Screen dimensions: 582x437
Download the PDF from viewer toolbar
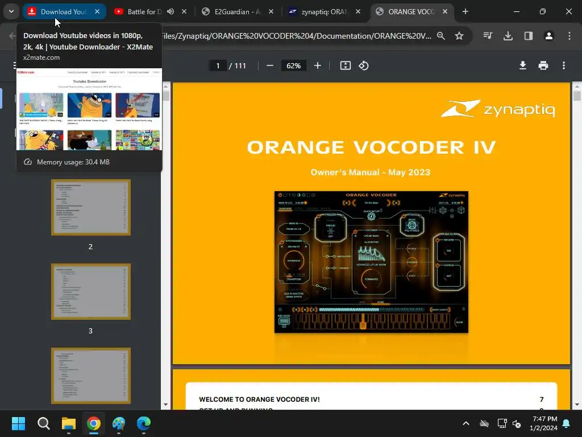point(523,66)
